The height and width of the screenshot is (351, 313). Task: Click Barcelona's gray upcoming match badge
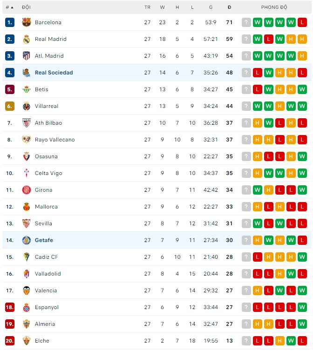[x=246, y=22]
